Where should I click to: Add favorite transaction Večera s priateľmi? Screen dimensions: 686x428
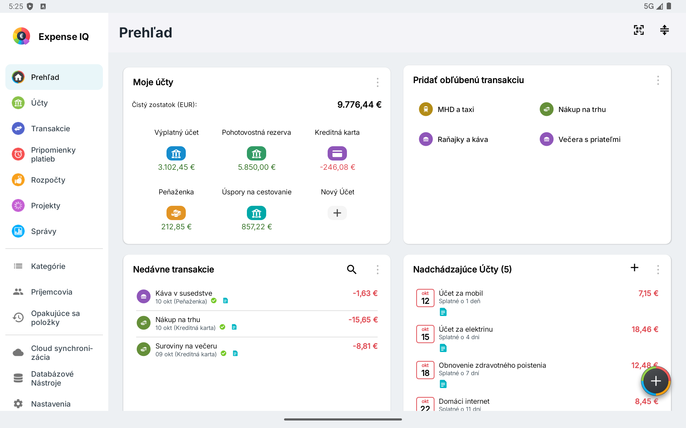tap(580, 139)
